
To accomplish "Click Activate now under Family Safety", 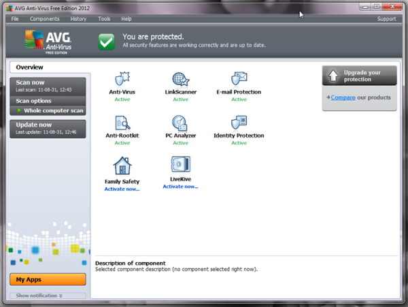I will 122,189.
